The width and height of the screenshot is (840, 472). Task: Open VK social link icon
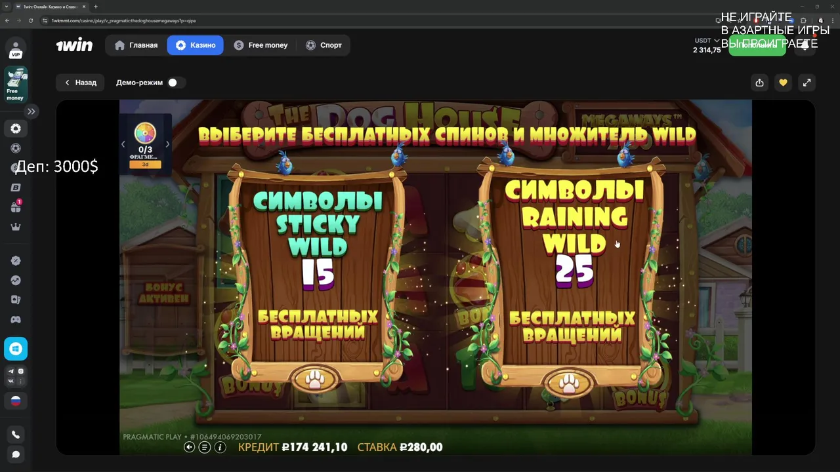(x=11, y=381)
